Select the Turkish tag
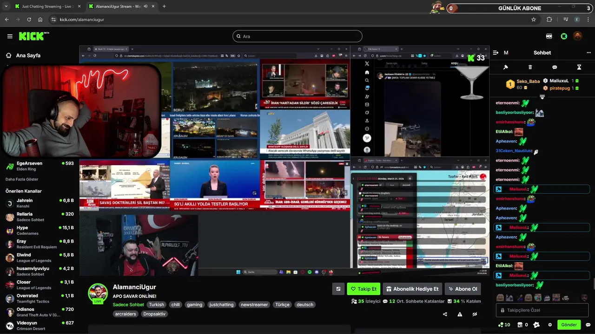Screen dimensions: 595x334 [157, 305]
